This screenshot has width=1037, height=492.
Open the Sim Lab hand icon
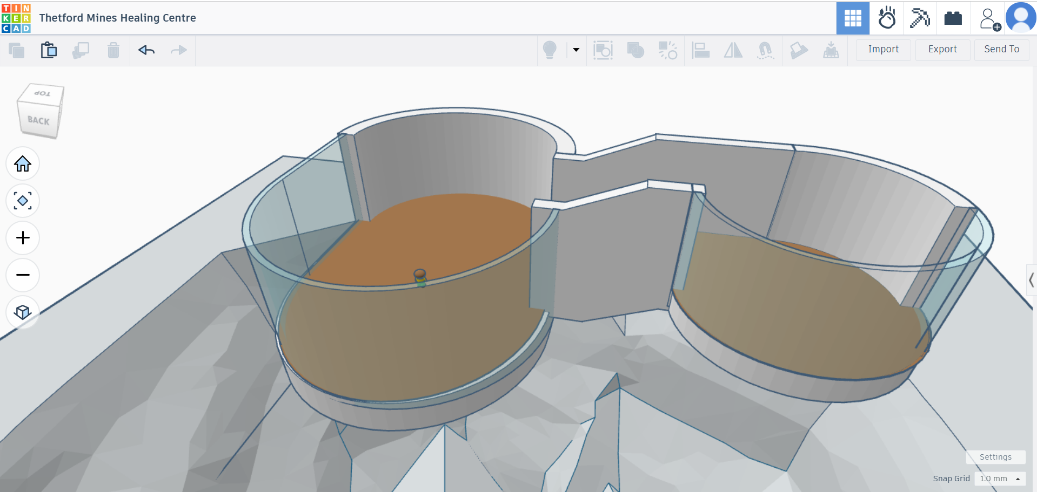tap(887, 18)
